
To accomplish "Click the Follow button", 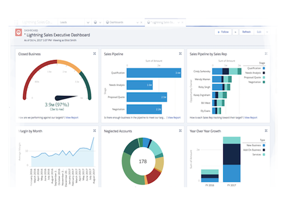I will point(223,32).
